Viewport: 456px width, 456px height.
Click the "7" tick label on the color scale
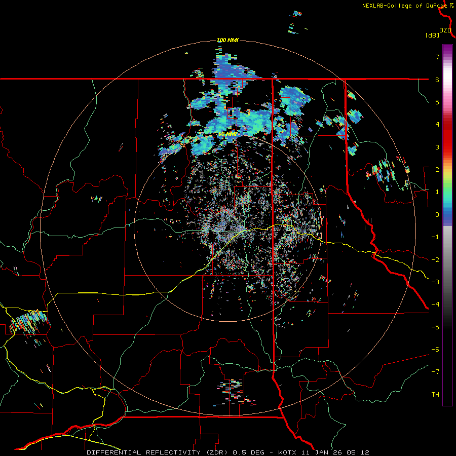coord(437,57)
